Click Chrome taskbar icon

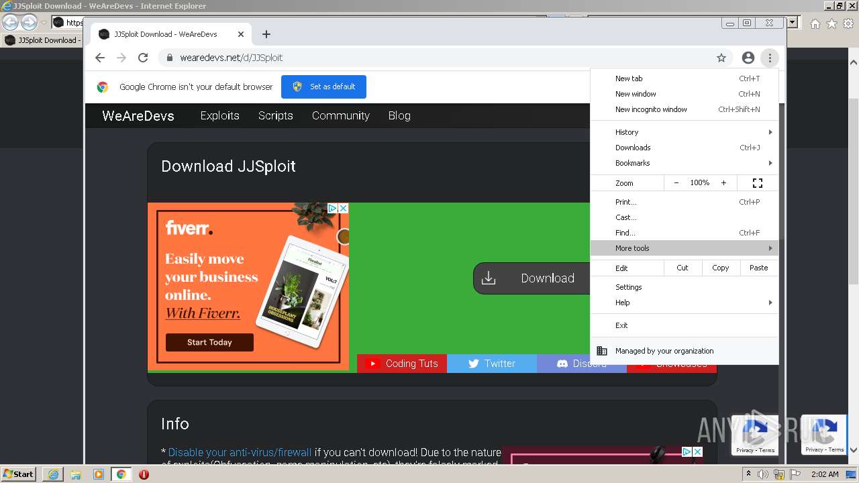pyautogui.click(x=121, y=474)
